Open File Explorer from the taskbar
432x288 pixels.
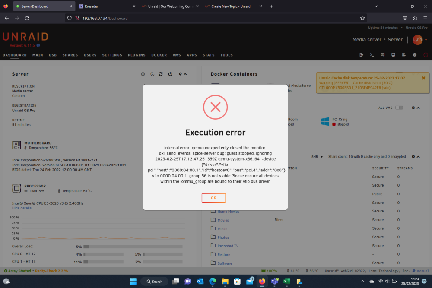tap(225, 282)
